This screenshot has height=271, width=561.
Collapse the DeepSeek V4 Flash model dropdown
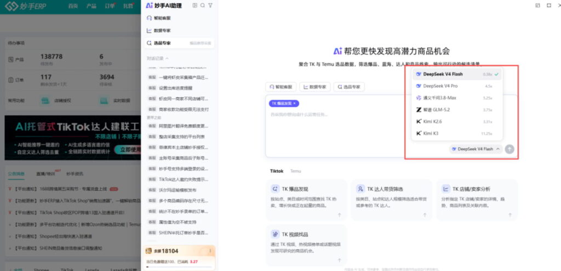coord(476,149)
